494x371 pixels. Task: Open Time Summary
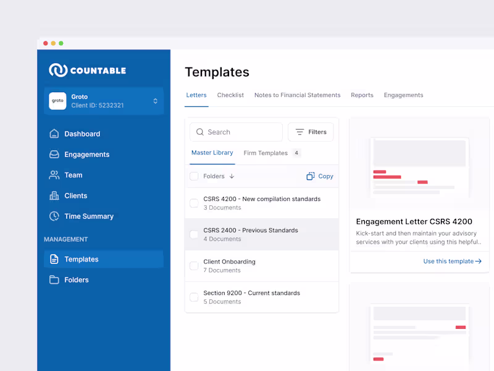point(56,216)
